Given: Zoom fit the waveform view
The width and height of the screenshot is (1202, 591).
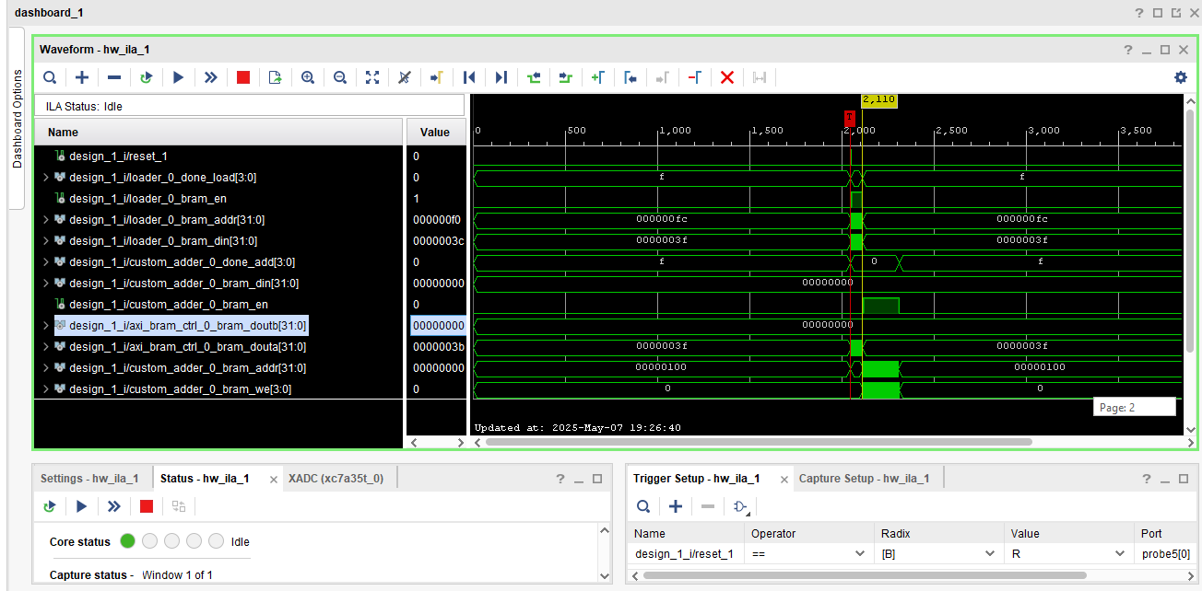Looking at the screenshot, I should [372, 77].
